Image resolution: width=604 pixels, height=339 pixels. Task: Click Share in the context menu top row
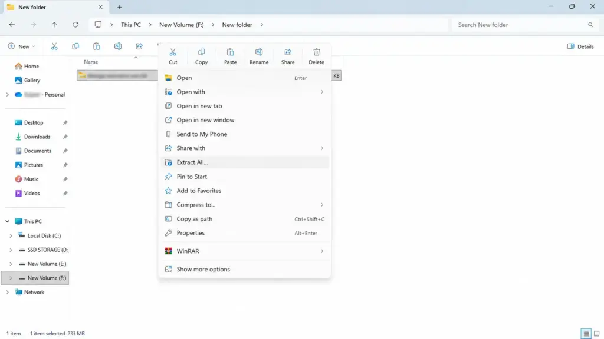click(x=288, y=56)
